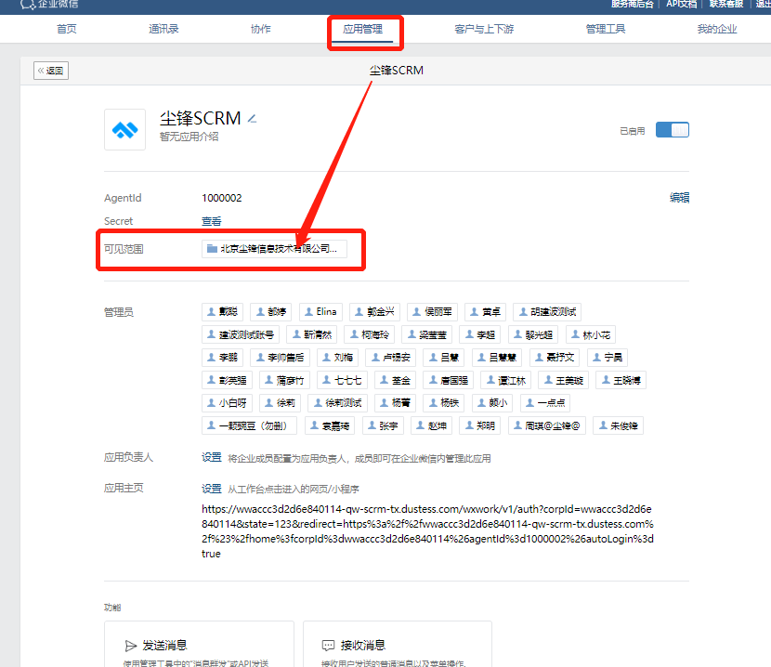Click the person icon beside 柯海玲
Image resolution: width=771 pixels, height=667 pixels.
(354, 334)
